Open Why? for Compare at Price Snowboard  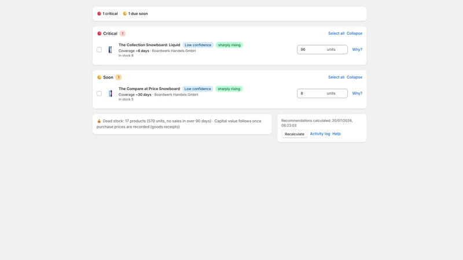pos(357,94)
